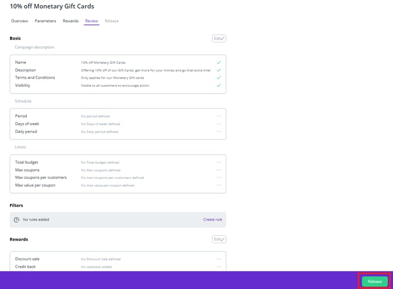Image resolution: width=393 pixels, height=289 pixels.
Task: Select the Review tab
Action: (91, 21)
